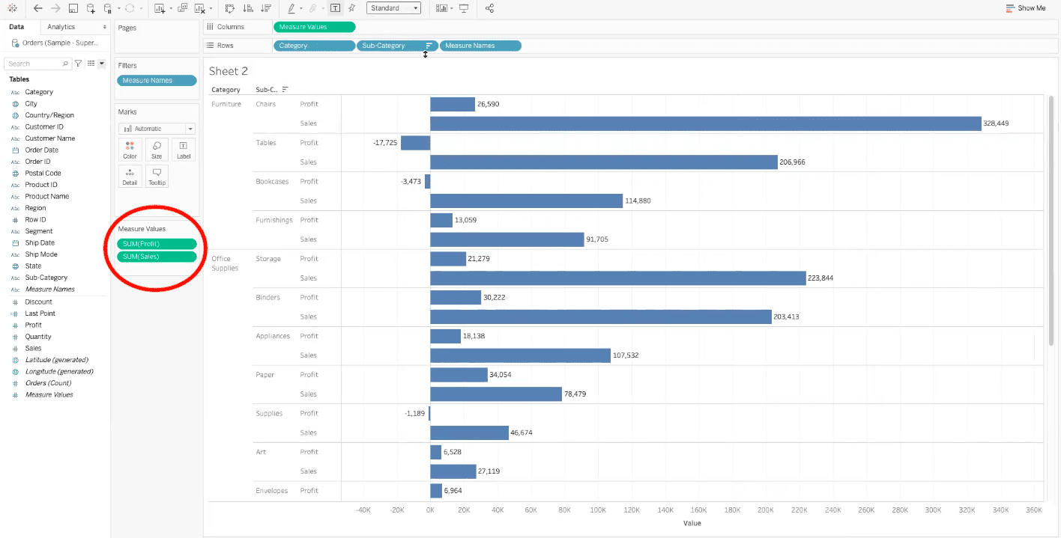Open the highlight pen tool
Screen dimensions: 1061x538
click(x=291, y=8)
